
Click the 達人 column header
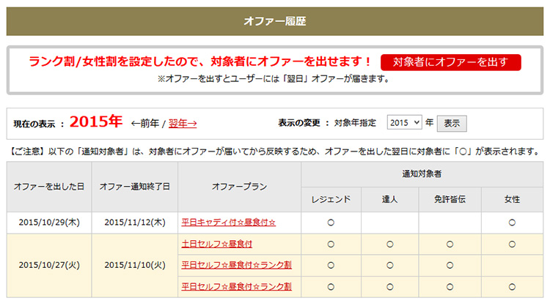click(389, 199)
